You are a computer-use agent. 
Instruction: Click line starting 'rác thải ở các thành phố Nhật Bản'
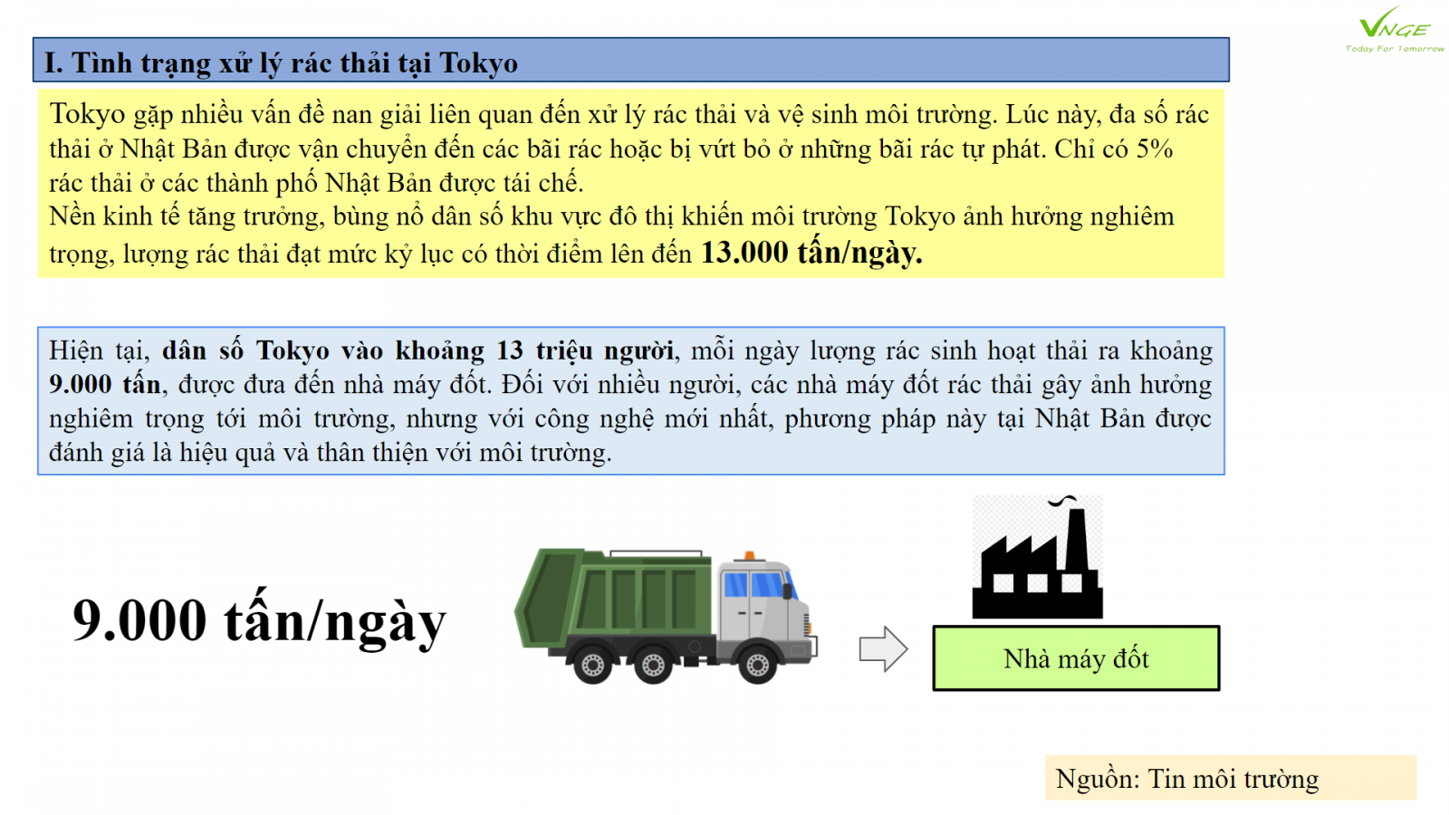316,183
